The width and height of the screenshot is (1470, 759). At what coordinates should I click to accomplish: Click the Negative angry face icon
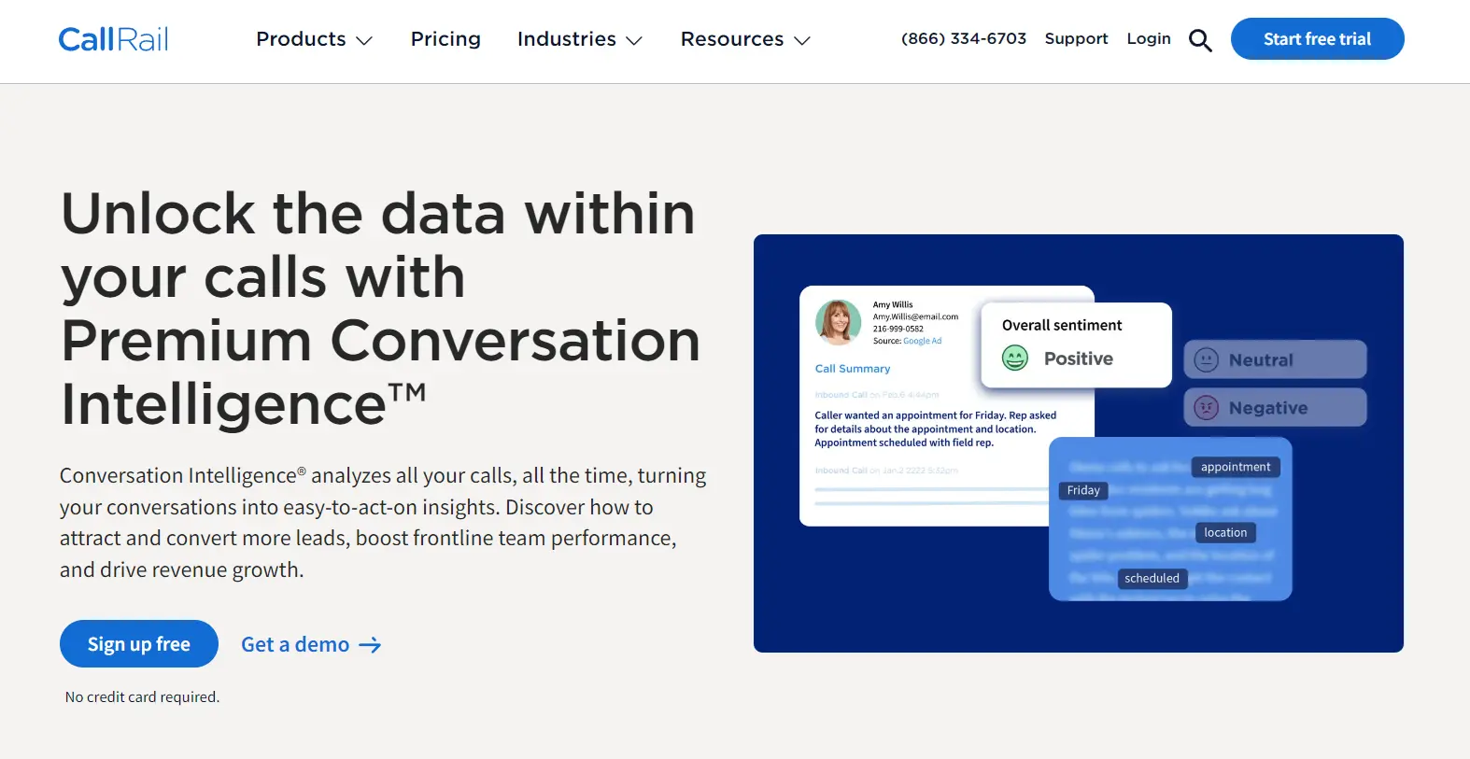click(1207, 407)
